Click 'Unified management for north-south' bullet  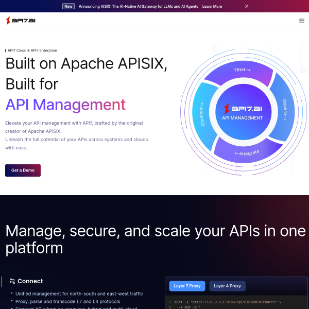pos(79,294)
